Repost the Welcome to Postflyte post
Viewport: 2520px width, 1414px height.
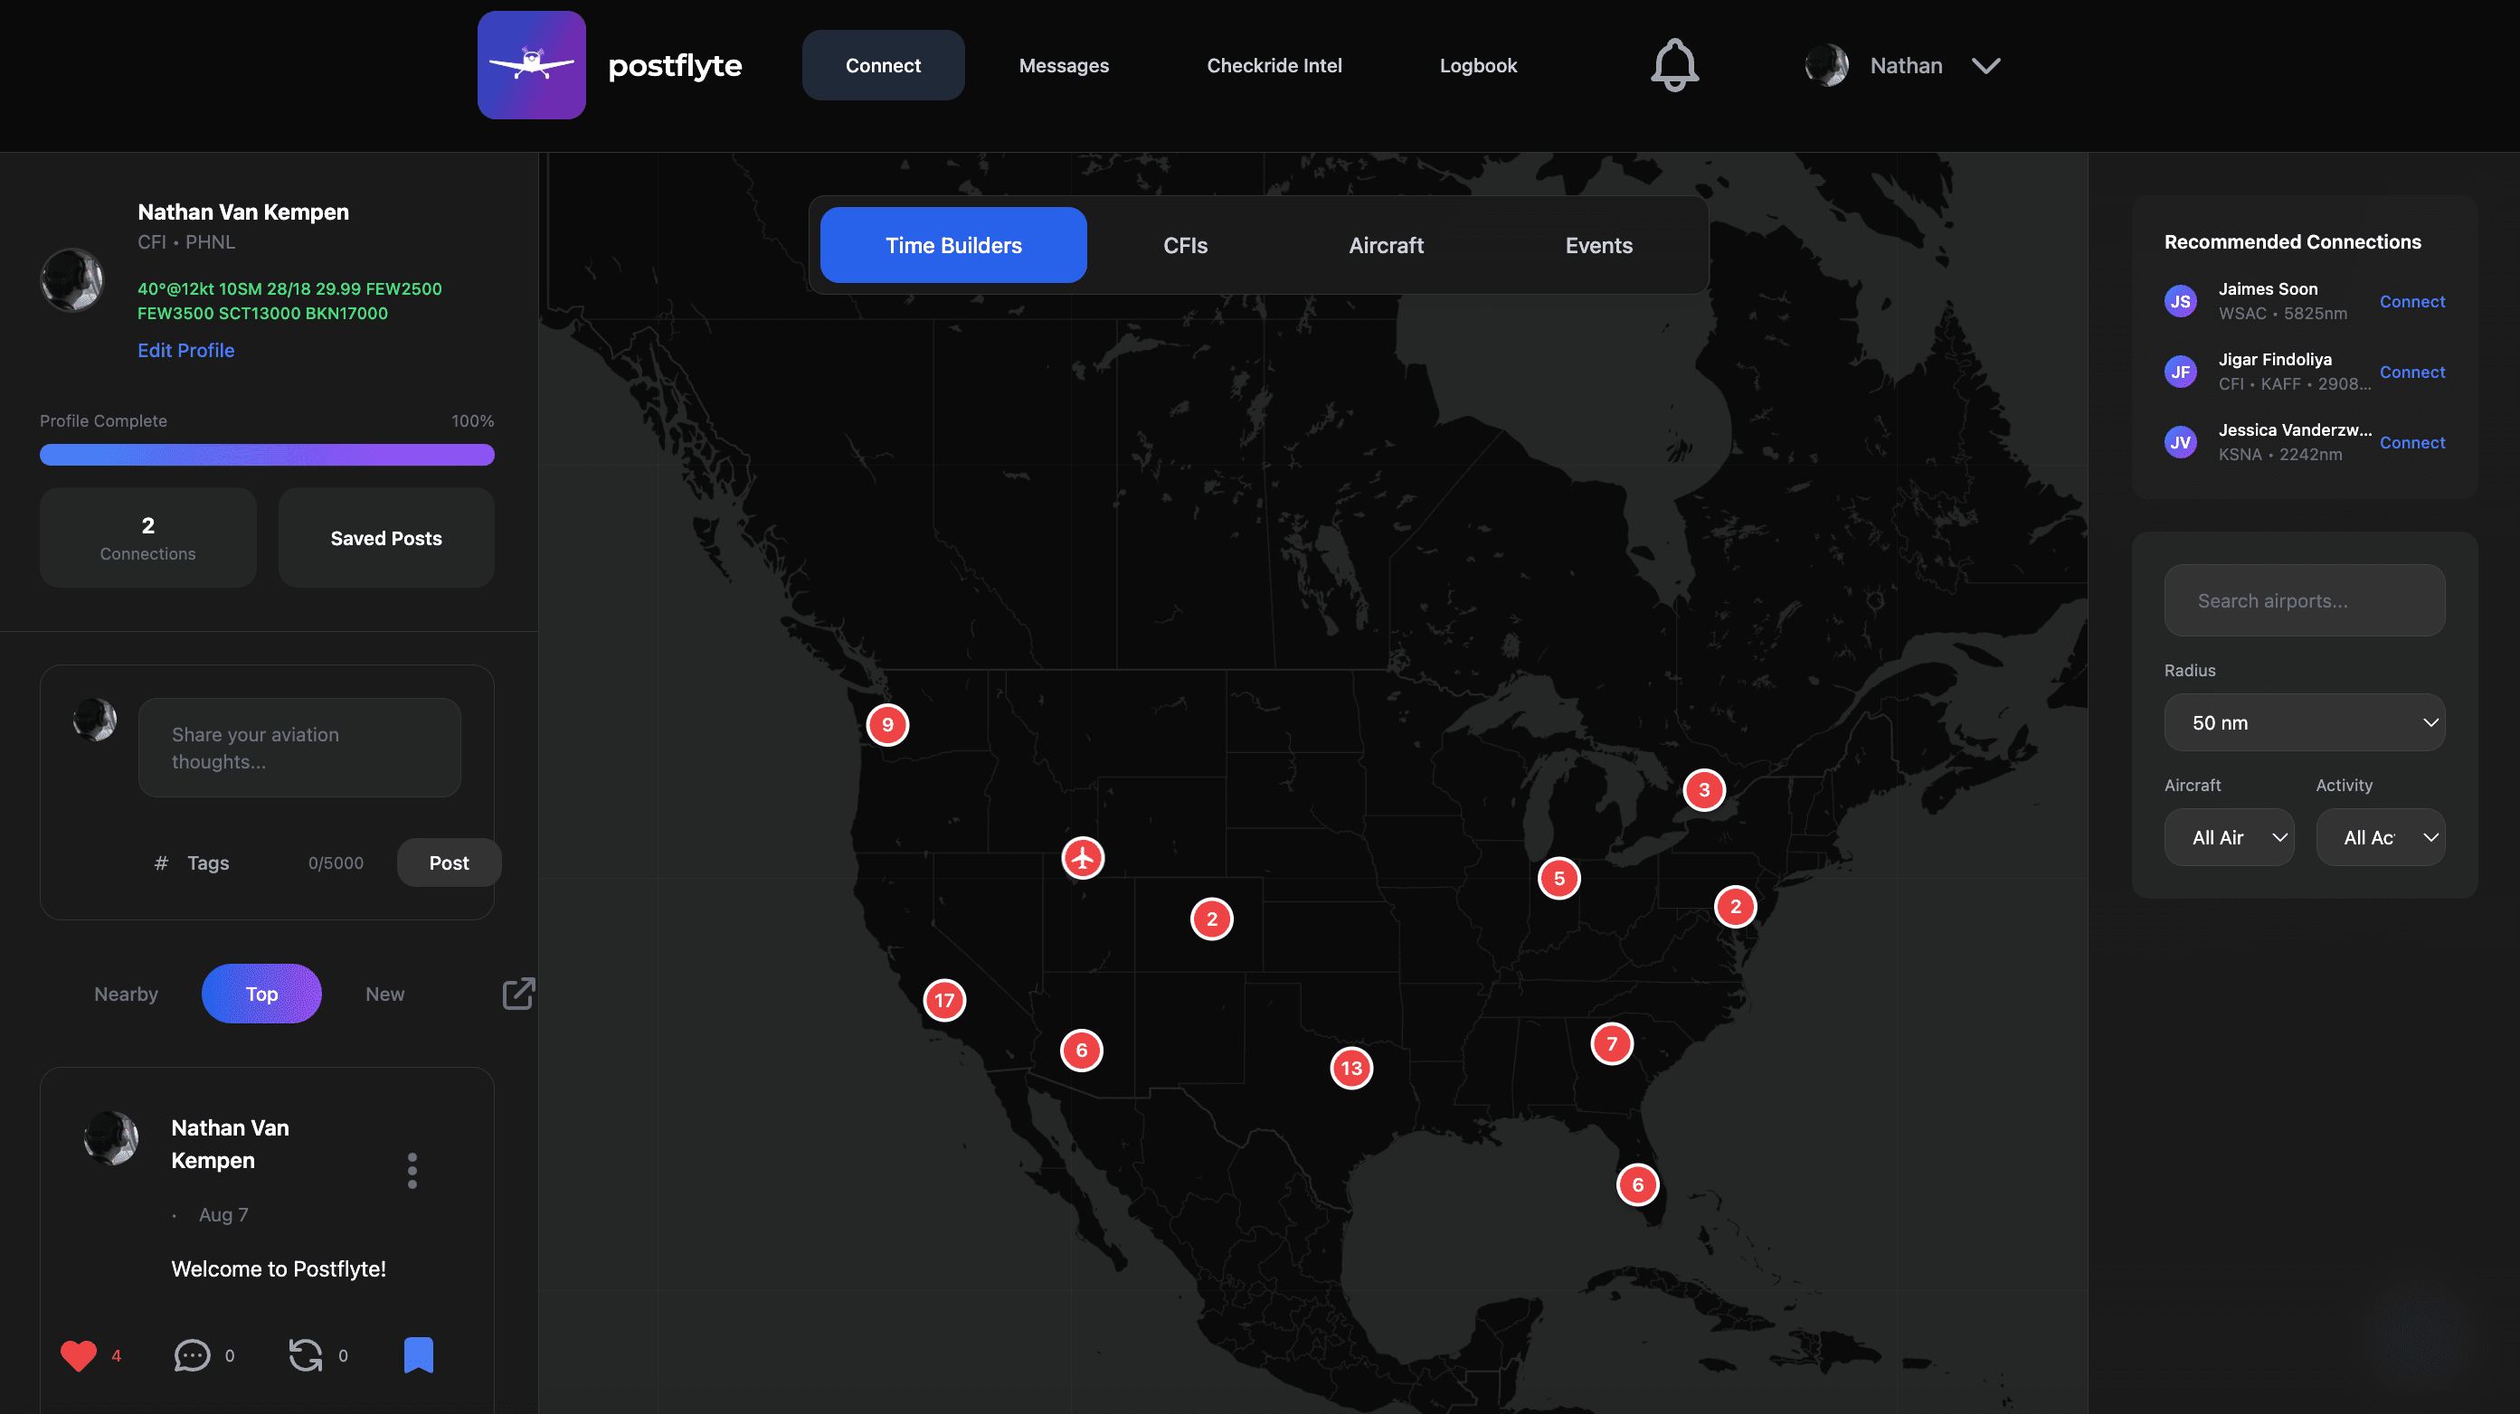305,1355
